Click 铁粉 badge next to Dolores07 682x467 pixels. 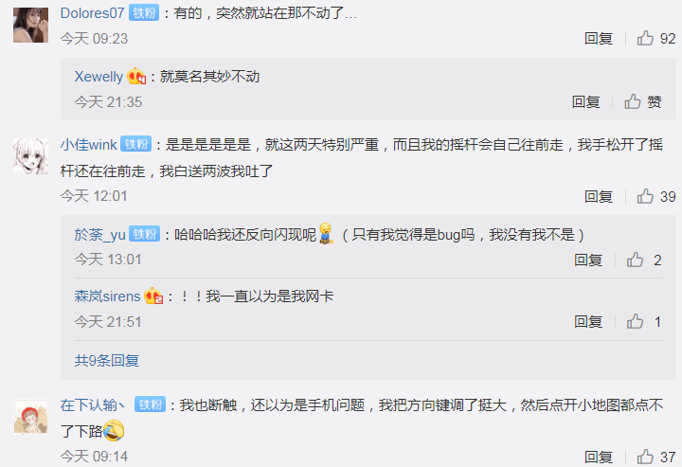point(144,13)
